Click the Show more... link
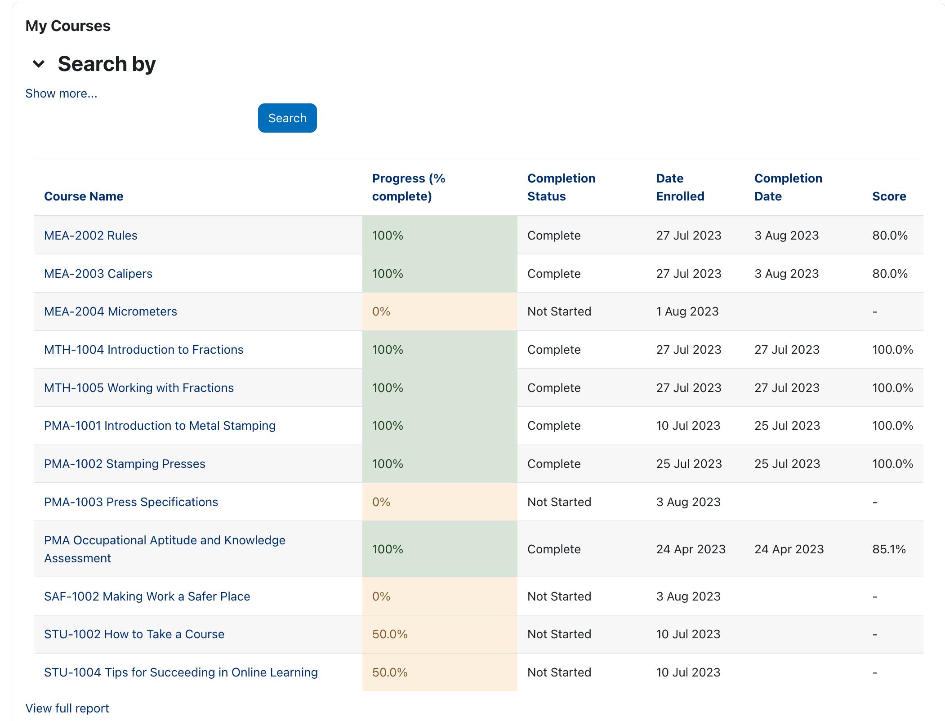 click(x=61, y=93)
